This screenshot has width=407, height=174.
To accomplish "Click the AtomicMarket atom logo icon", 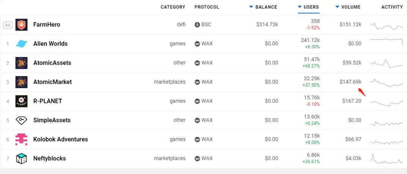I will click(x=21, y=82).
